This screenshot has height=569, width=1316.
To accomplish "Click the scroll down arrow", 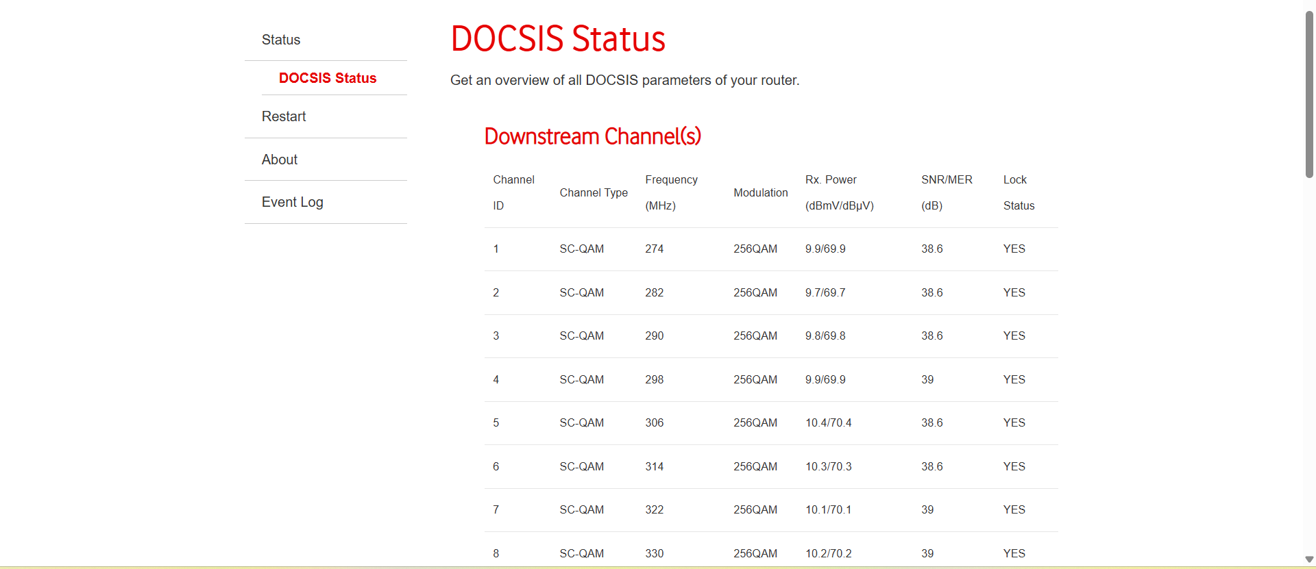I will (1309, 559).
